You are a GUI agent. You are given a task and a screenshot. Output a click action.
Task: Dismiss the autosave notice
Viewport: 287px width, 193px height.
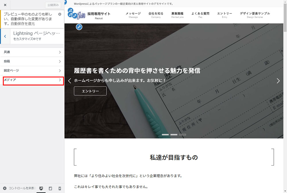pos(60,14)
